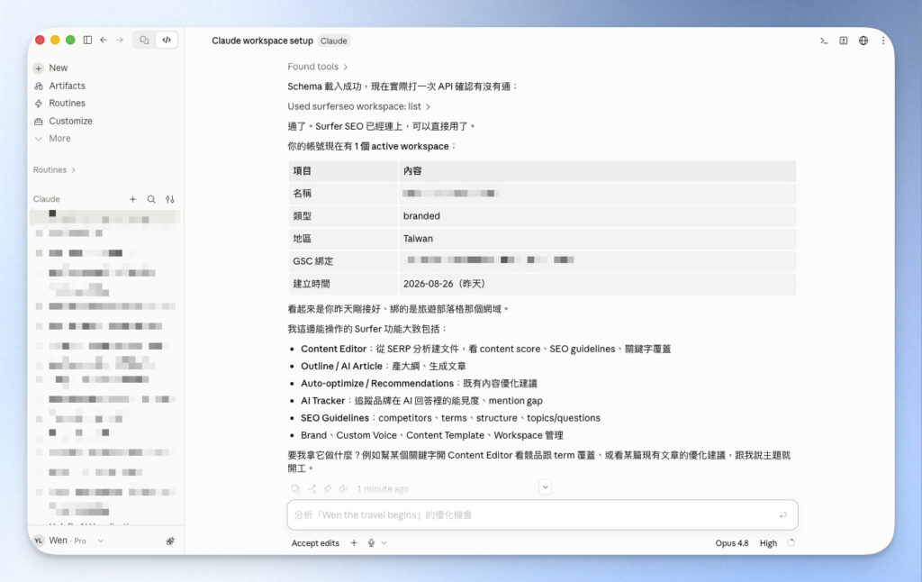Click the '1 minute ago' timestamp
This screenshot has width=922, height=582.
382,489
